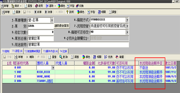Click 重整 next to the 使用 button
Viewport: 180px width, 93px height.
[29, 6]
